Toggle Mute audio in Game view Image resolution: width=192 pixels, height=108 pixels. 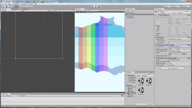pos(111,11)
